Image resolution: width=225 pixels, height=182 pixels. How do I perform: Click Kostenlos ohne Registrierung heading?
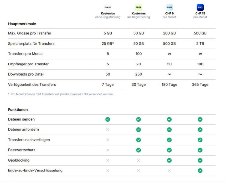click(108, 15)
